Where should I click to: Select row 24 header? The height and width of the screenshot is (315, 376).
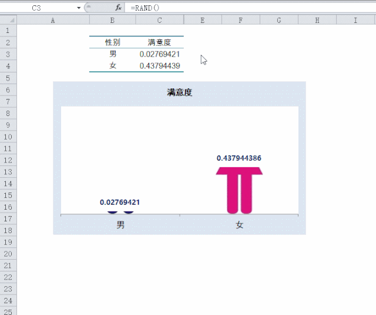(x=8, y=301)
